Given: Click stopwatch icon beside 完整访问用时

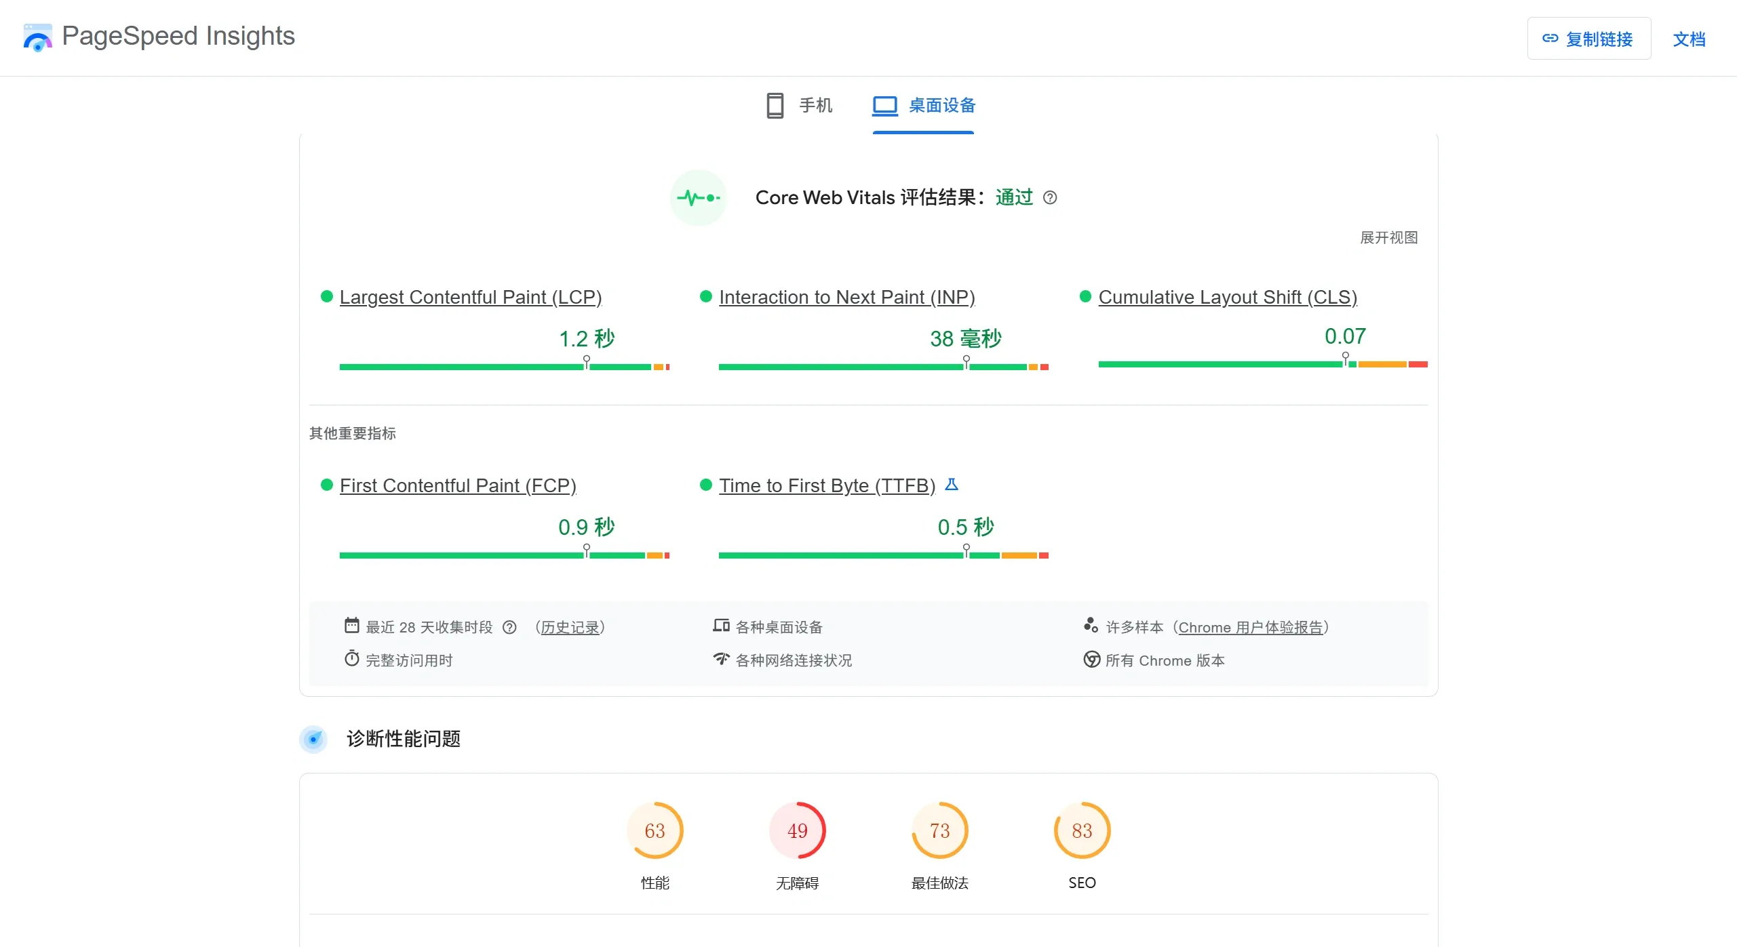Looking at the screenshot, I should pos(351,658).
